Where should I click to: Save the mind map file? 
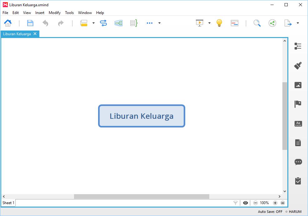pos(30,23)
